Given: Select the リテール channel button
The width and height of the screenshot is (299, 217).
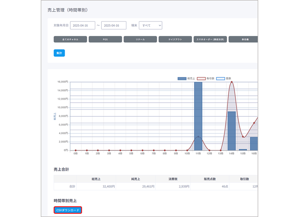Looking at the screenshot, I should (x=140, y=39).
